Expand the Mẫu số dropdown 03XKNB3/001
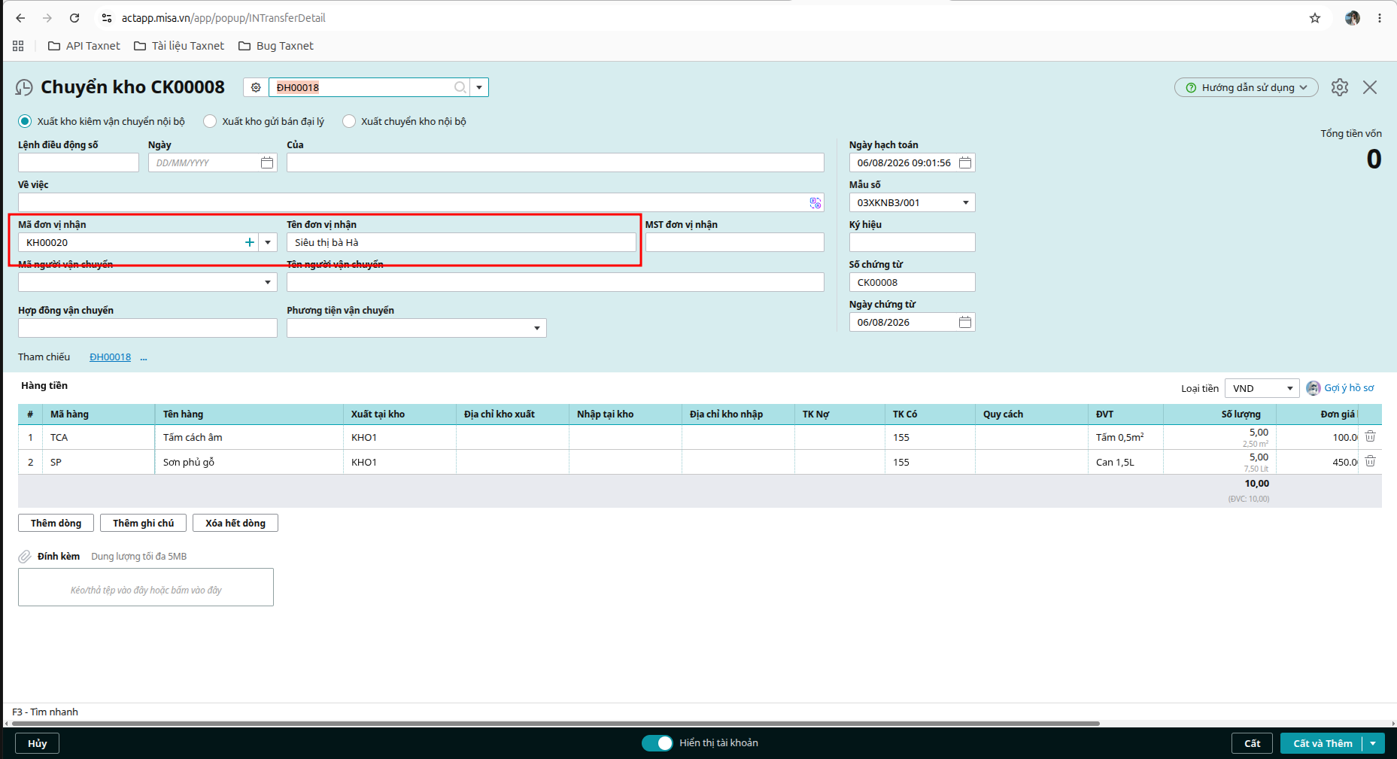The width and height of the screenshot is (1397, 759). [x=966, y=202]
